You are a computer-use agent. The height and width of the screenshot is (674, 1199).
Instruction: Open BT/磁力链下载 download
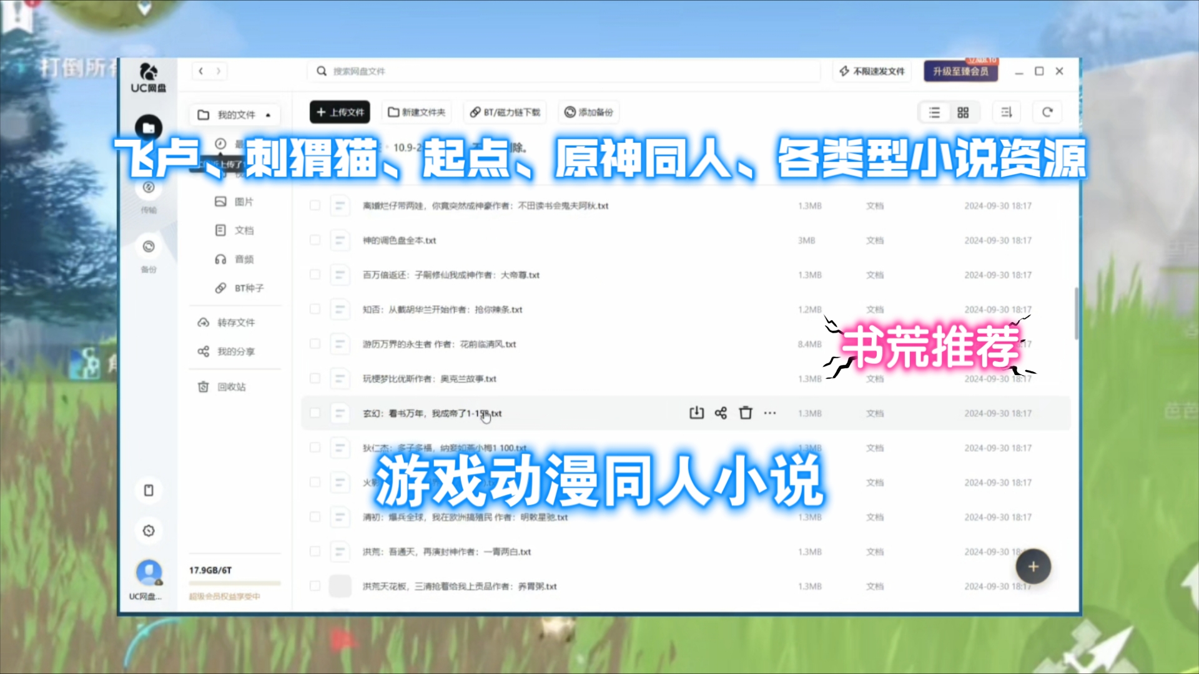(x=505, y=112)
